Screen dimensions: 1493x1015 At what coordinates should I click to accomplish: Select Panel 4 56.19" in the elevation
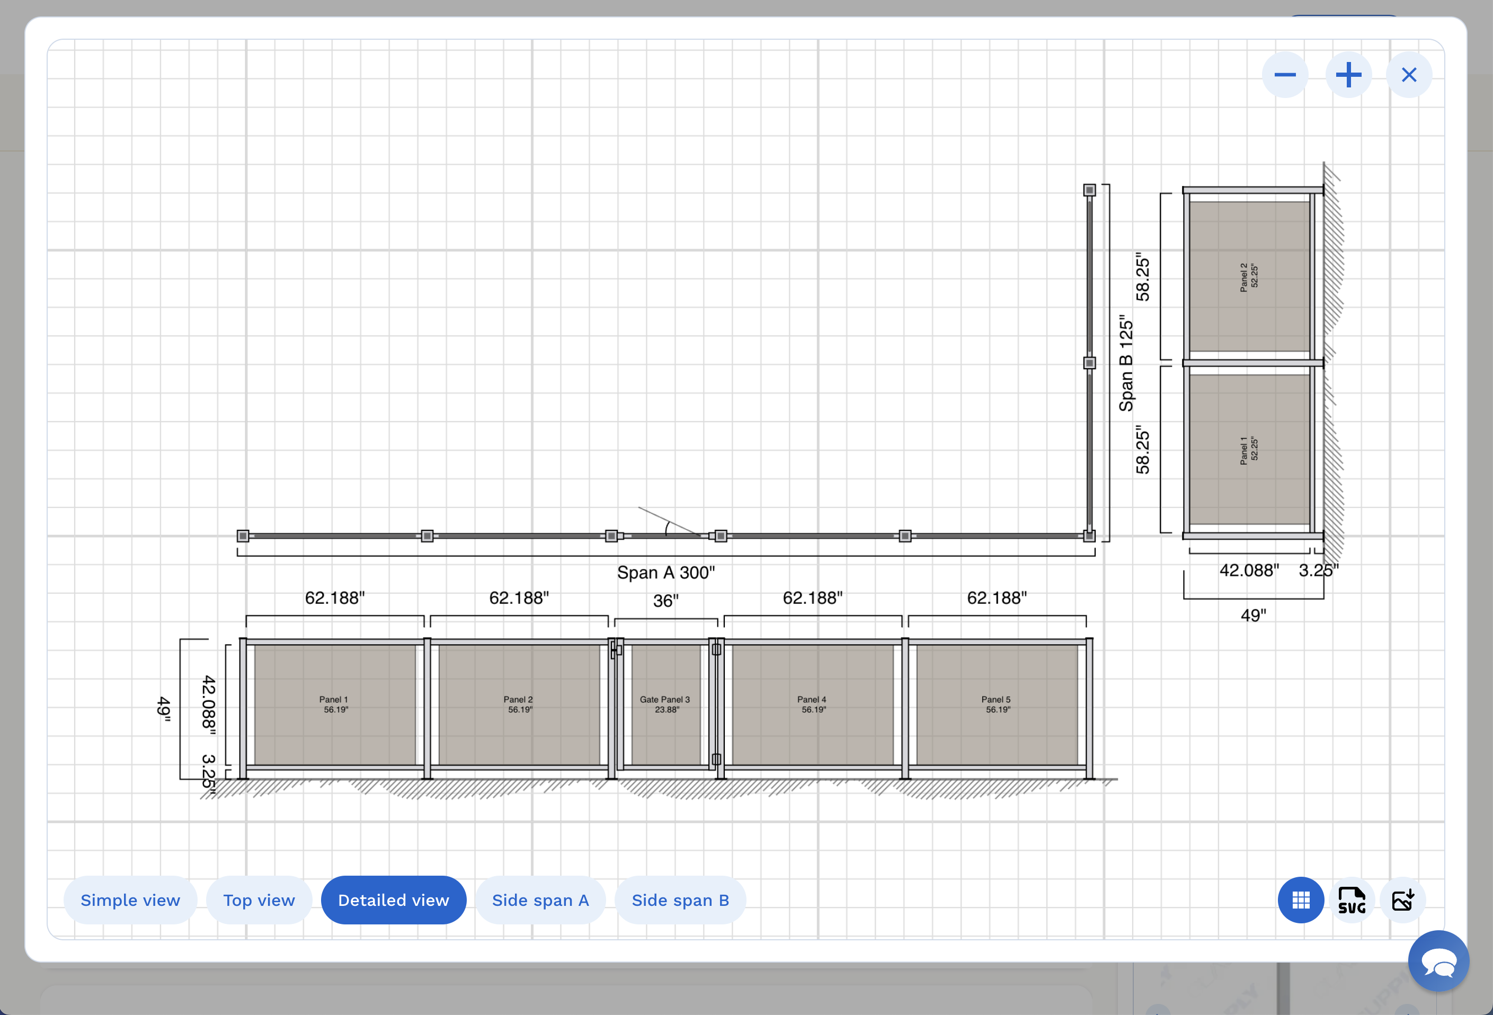pos(813,705)
